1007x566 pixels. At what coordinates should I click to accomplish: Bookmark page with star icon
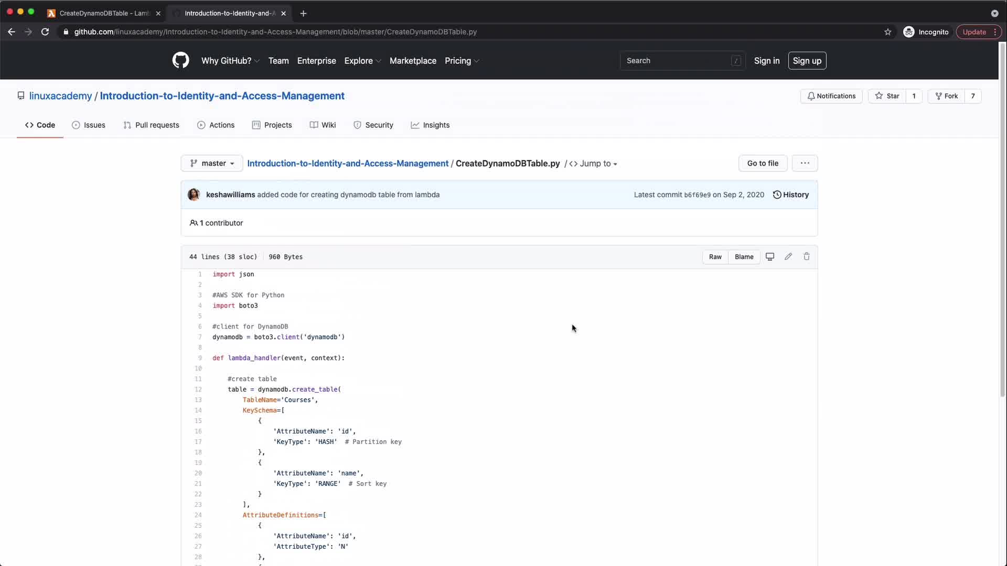point(887,32)
